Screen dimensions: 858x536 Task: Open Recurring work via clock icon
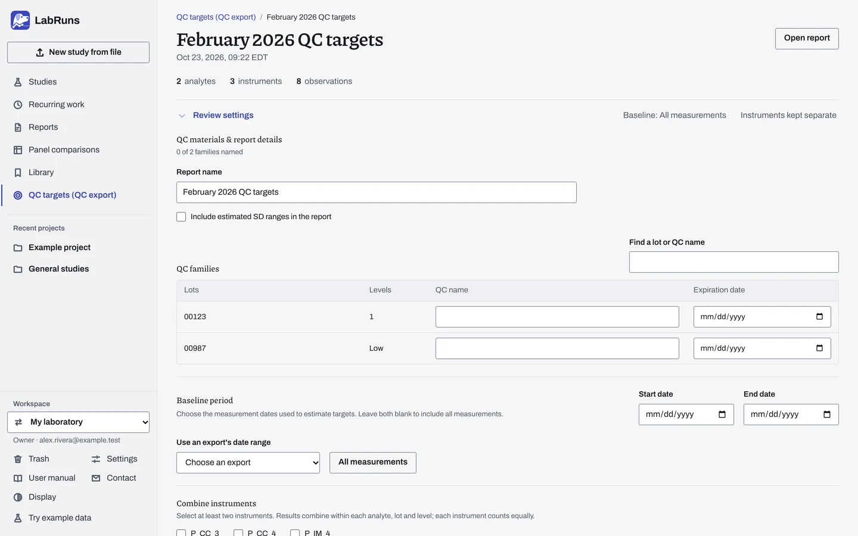tap(18, 105)
